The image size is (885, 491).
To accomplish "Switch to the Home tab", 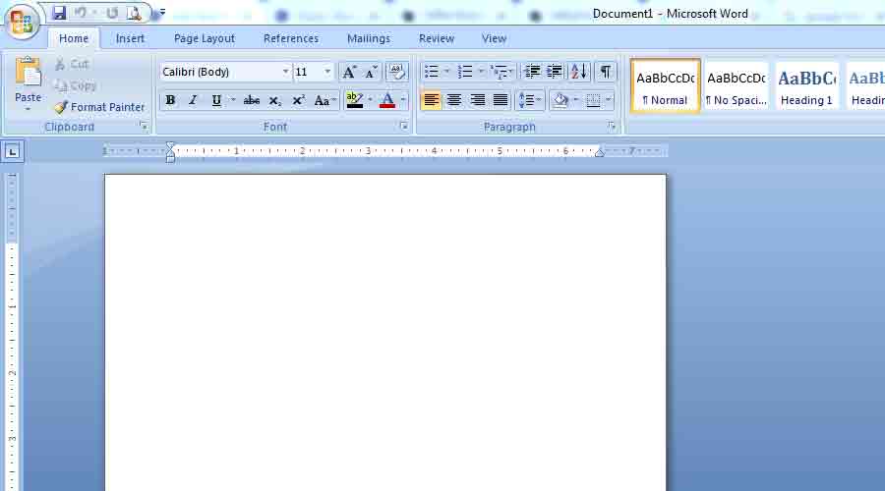I will coord(74,38).
